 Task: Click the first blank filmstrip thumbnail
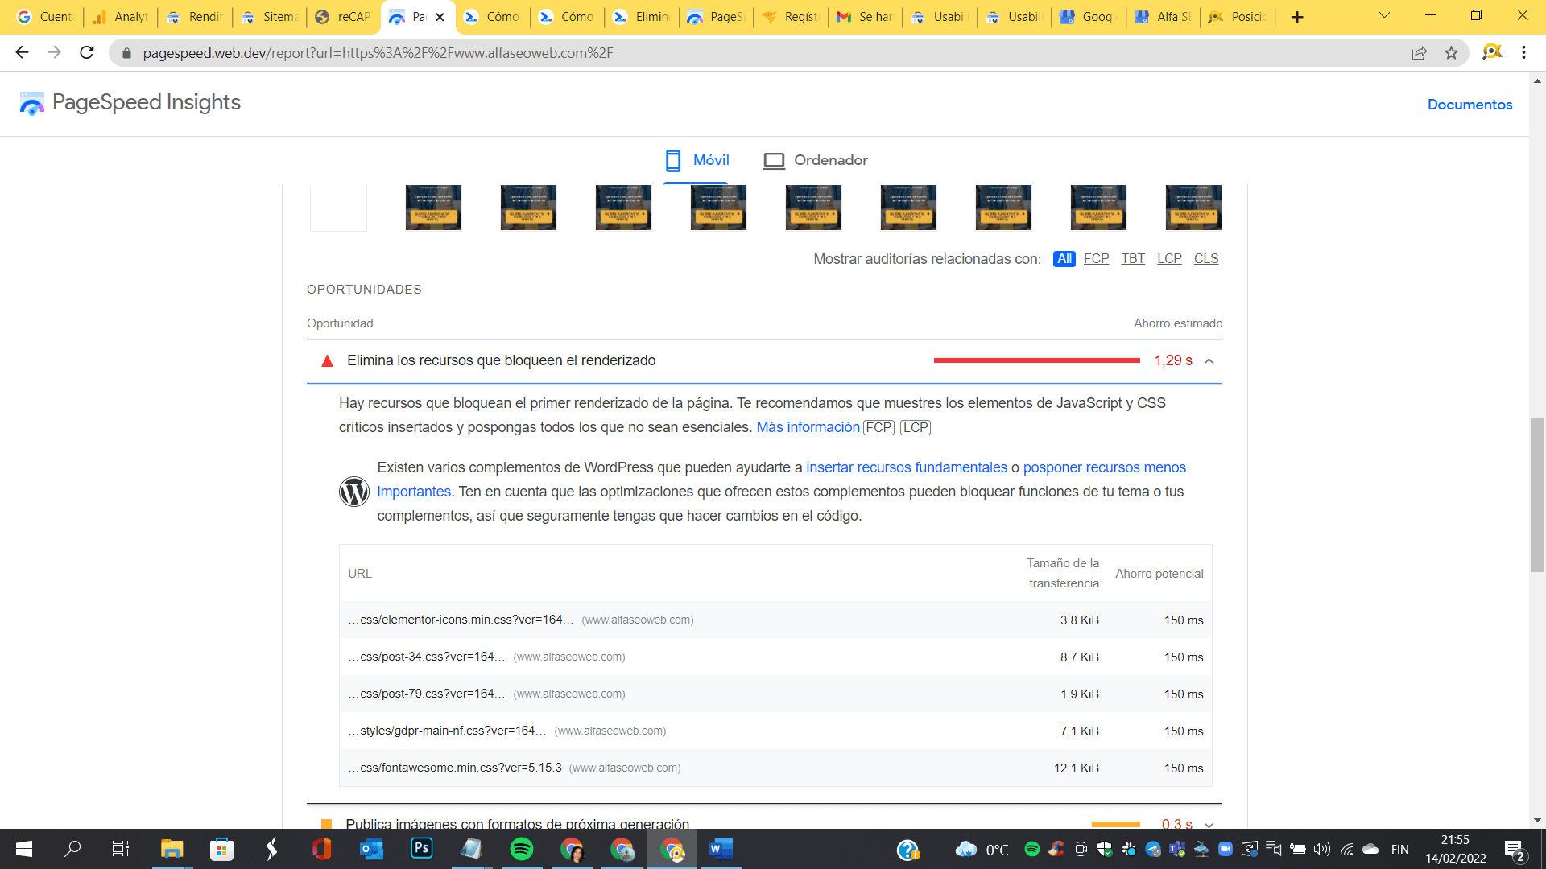[x=338, y=208]
